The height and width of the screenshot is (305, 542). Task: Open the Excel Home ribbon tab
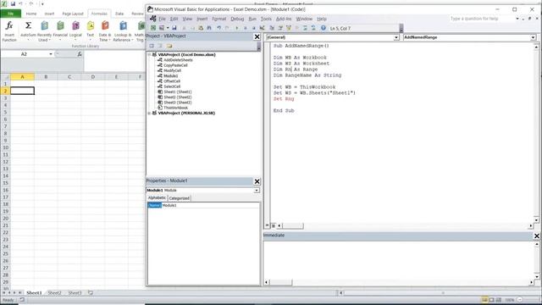[x=31, y=14]
